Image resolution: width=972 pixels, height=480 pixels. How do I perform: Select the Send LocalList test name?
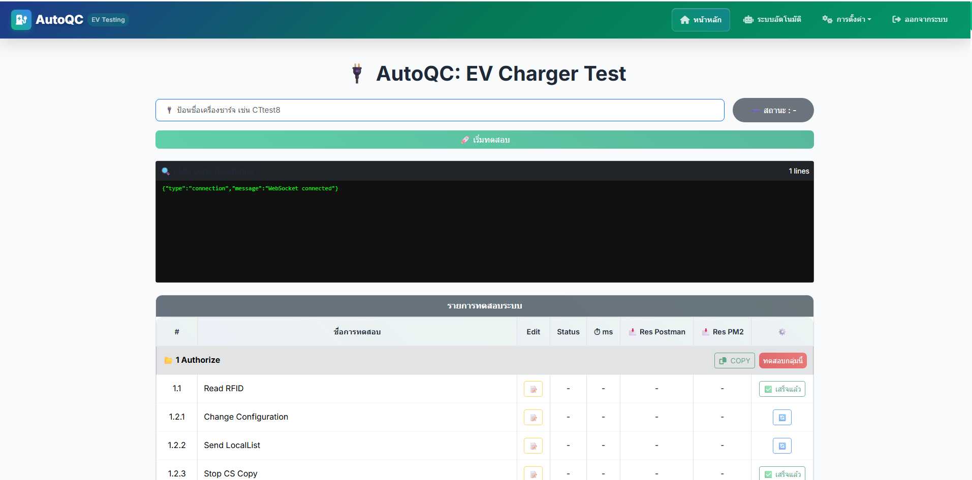click(232, 445)
